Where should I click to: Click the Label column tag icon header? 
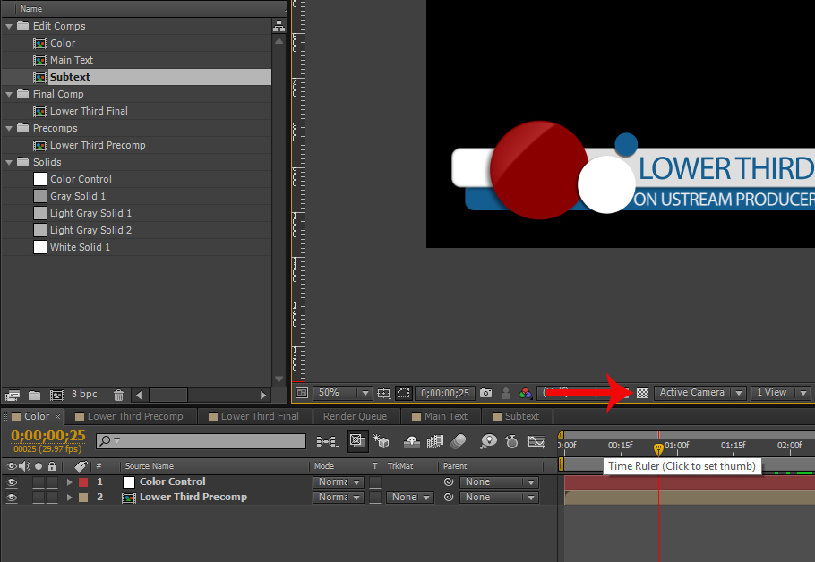coord(81,466)
